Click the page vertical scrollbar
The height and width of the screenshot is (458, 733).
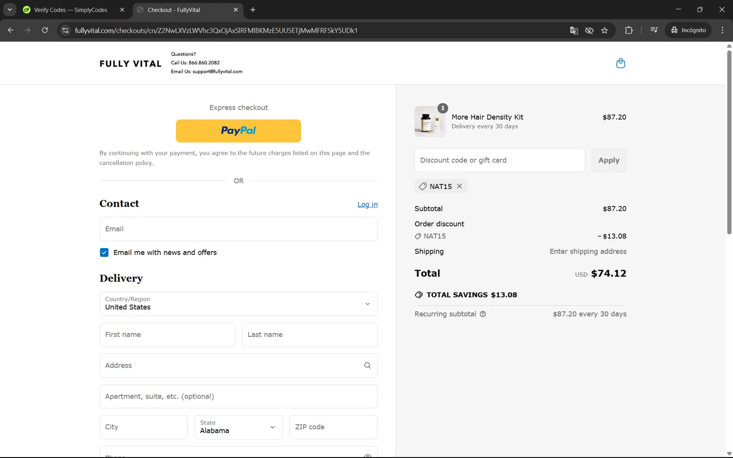click(729, 142)
